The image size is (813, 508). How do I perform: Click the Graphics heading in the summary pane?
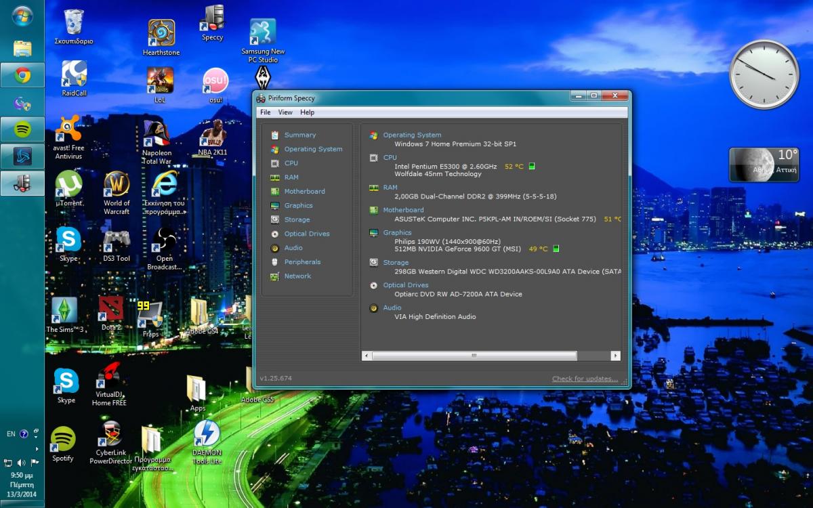[x=397, y=233]
